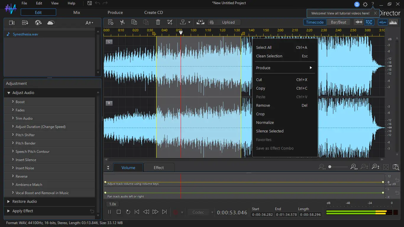Image resolution: width=404 pixels, height=227 pixels.
Task: Click the trash delete icon in toolbar
Action: tap(158, 22)
